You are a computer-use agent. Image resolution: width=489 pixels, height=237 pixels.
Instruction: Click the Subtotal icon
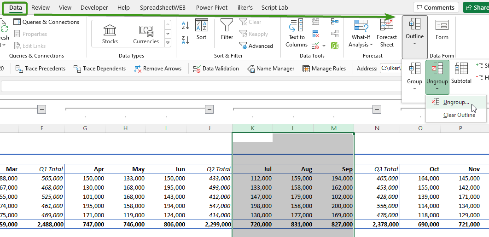tap(461, 74)
